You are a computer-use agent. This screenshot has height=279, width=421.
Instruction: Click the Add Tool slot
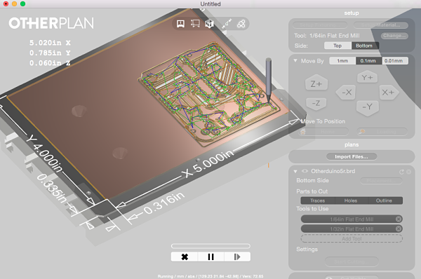(x=352, y=238)
